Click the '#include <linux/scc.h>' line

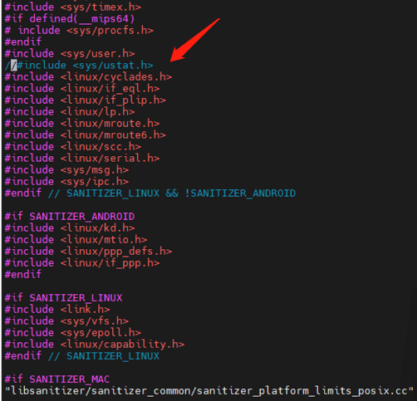pyautogui.click(x=73, y=147)
